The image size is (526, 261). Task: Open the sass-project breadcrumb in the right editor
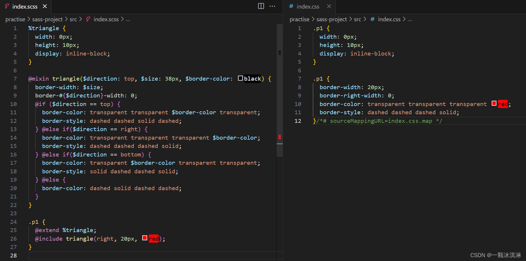pyautogui.click(x=332, y=19)
